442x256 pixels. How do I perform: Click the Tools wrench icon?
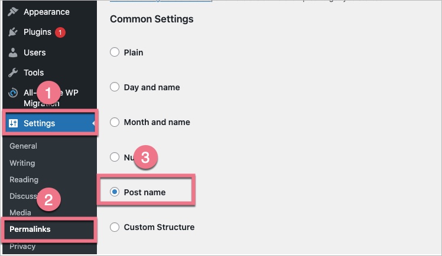pos(13,73)
